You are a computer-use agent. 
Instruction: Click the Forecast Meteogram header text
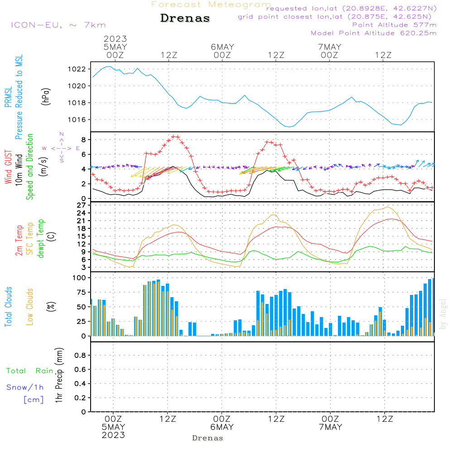211,5
